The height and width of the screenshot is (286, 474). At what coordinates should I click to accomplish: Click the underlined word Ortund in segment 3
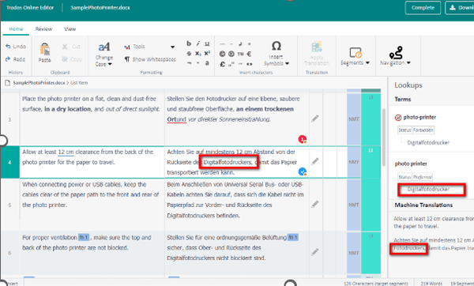click(x=176, y=119)
